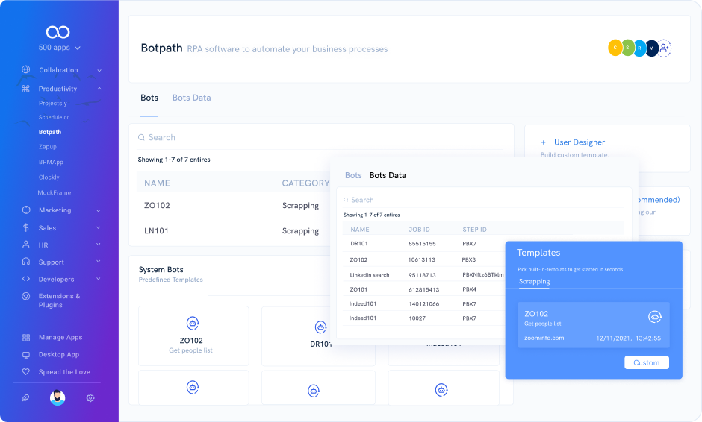Screen dimensions: 702x422
Task: Expand the Marketing section chevron
Action: [x=99, y=210]
